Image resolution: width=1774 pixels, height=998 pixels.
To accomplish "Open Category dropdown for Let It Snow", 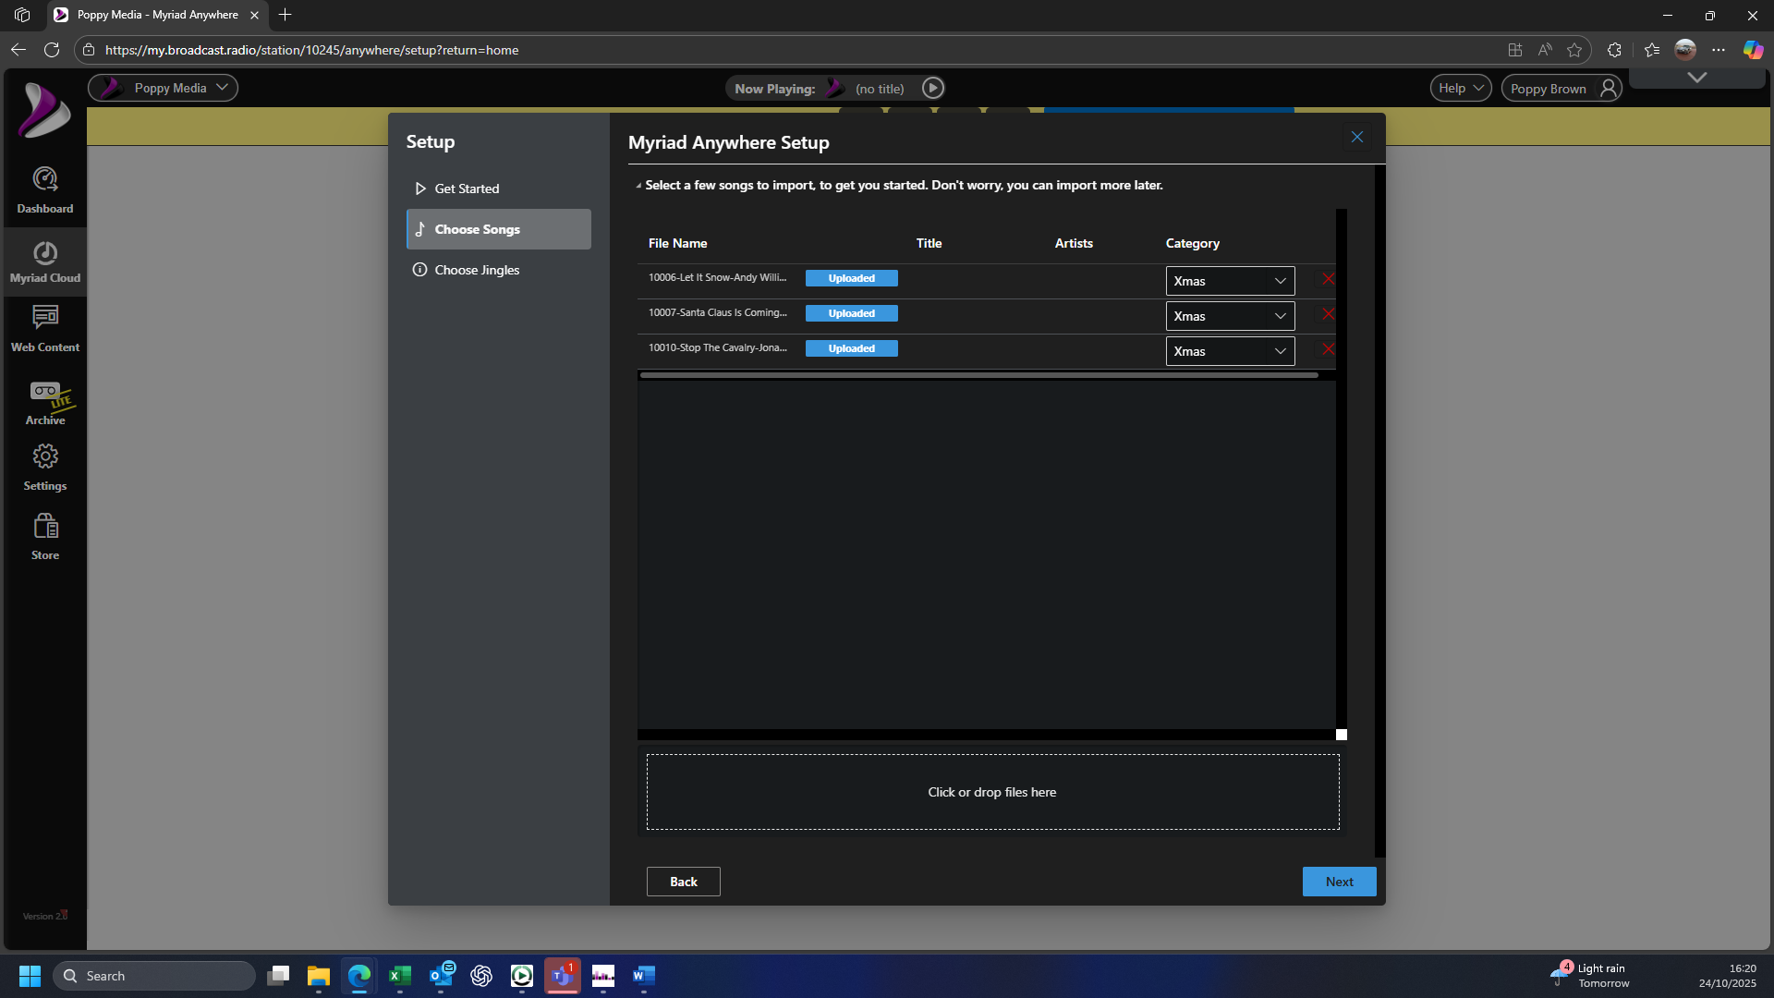I will click(1229, 281).
